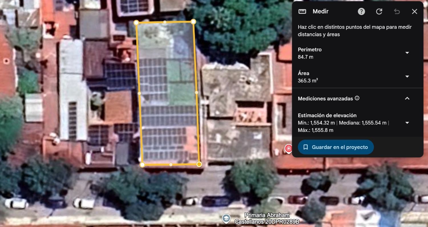The width and height of the screenshot is (428, 227).
Task: Close the Medir panel
Action: [x=414, y=11]
